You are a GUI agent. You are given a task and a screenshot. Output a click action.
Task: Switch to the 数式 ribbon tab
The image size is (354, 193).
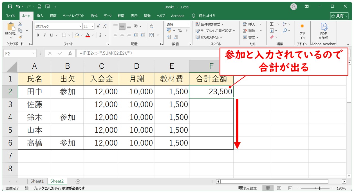94,16
